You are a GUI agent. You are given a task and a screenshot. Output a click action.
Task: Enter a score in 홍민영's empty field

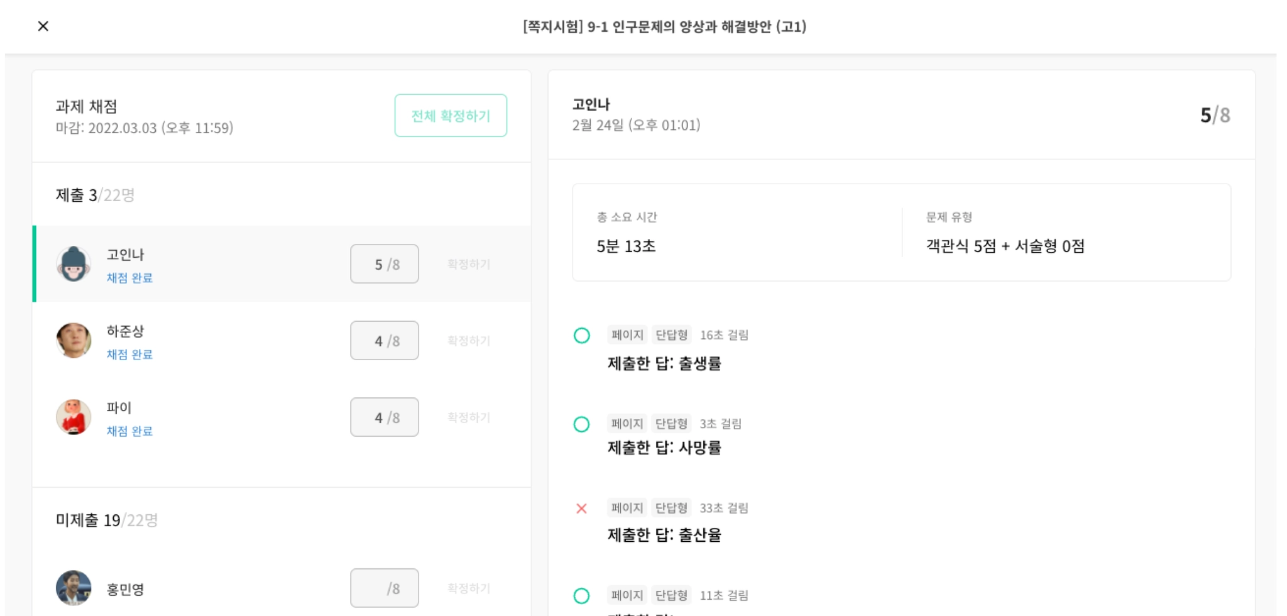click(384, 588)
